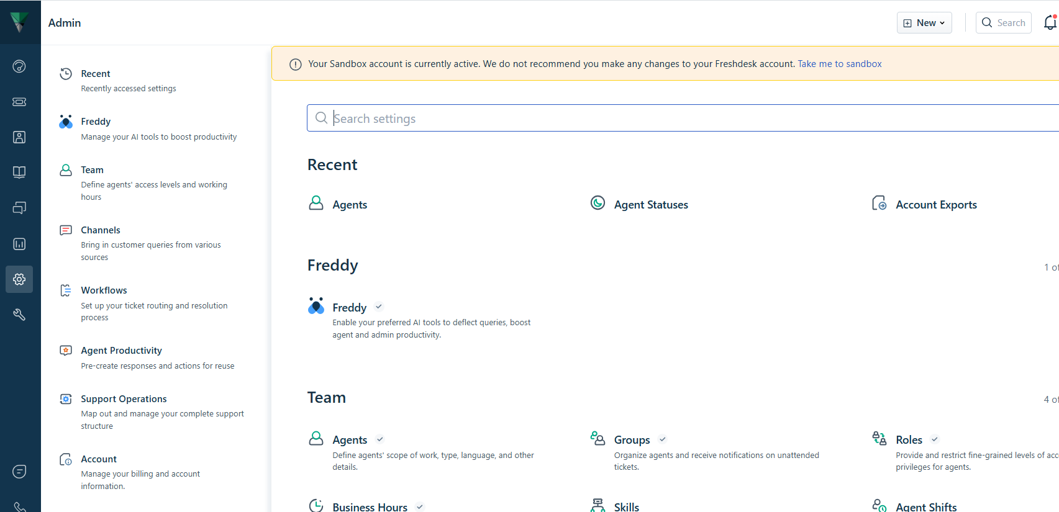Viewport: 1059px width, 512px height.
Task: Expand the chevron next to Groups
Action: (663, 439)
